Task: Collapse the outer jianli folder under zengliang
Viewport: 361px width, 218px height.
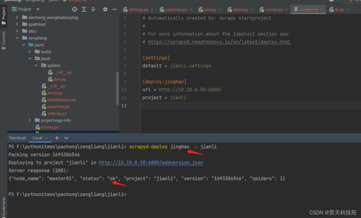Action: coord(23,45)
